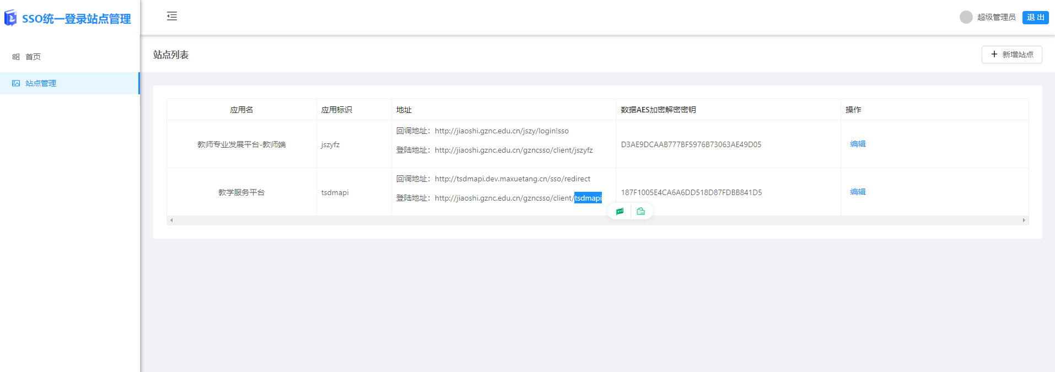Screen dimensions: 1055x372
Task: Click jszyfz identifier cell
Action: (x=354, y=144)
